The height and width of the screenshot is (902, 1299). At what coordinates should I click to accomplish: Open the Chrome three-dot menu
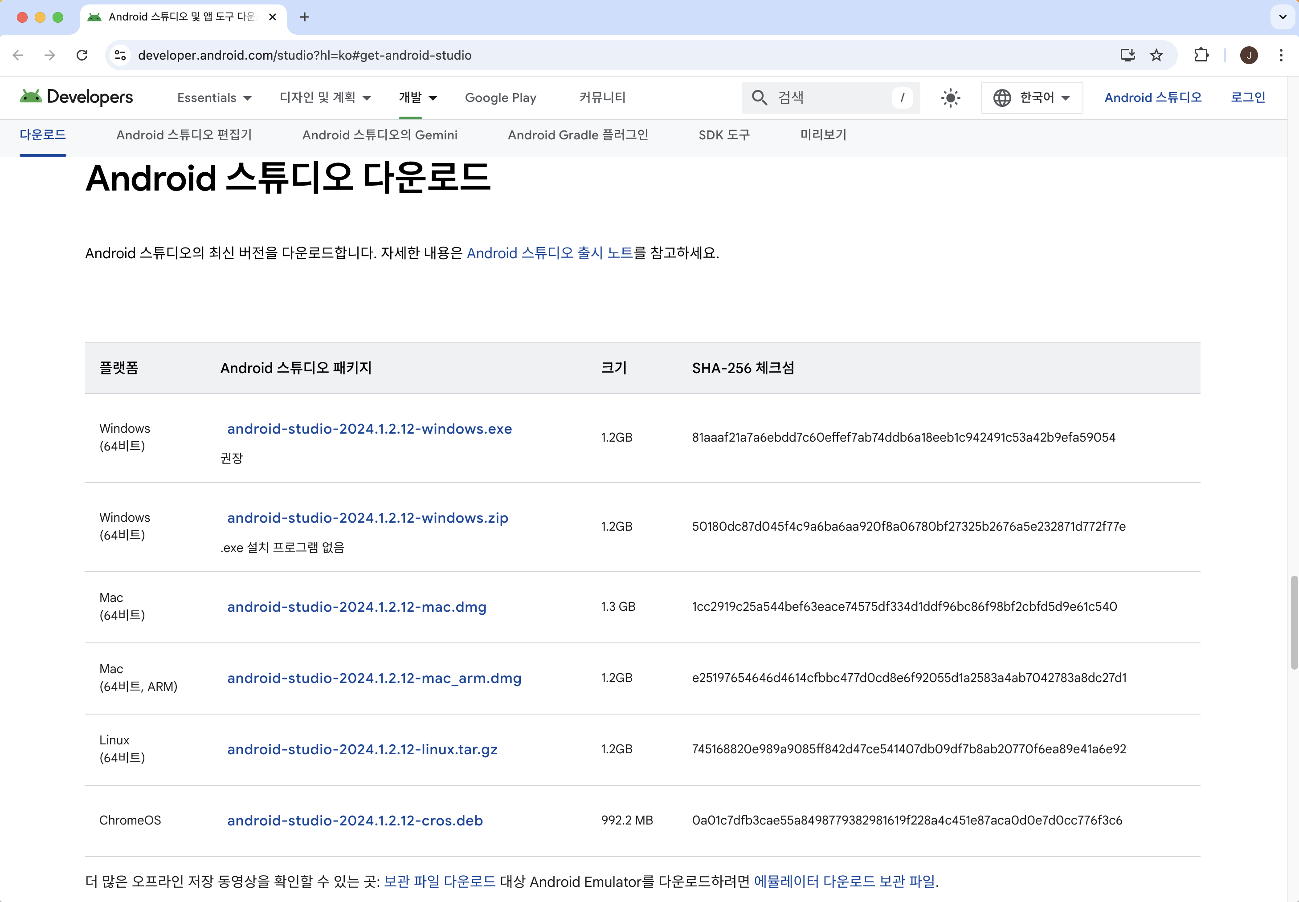1281,55
